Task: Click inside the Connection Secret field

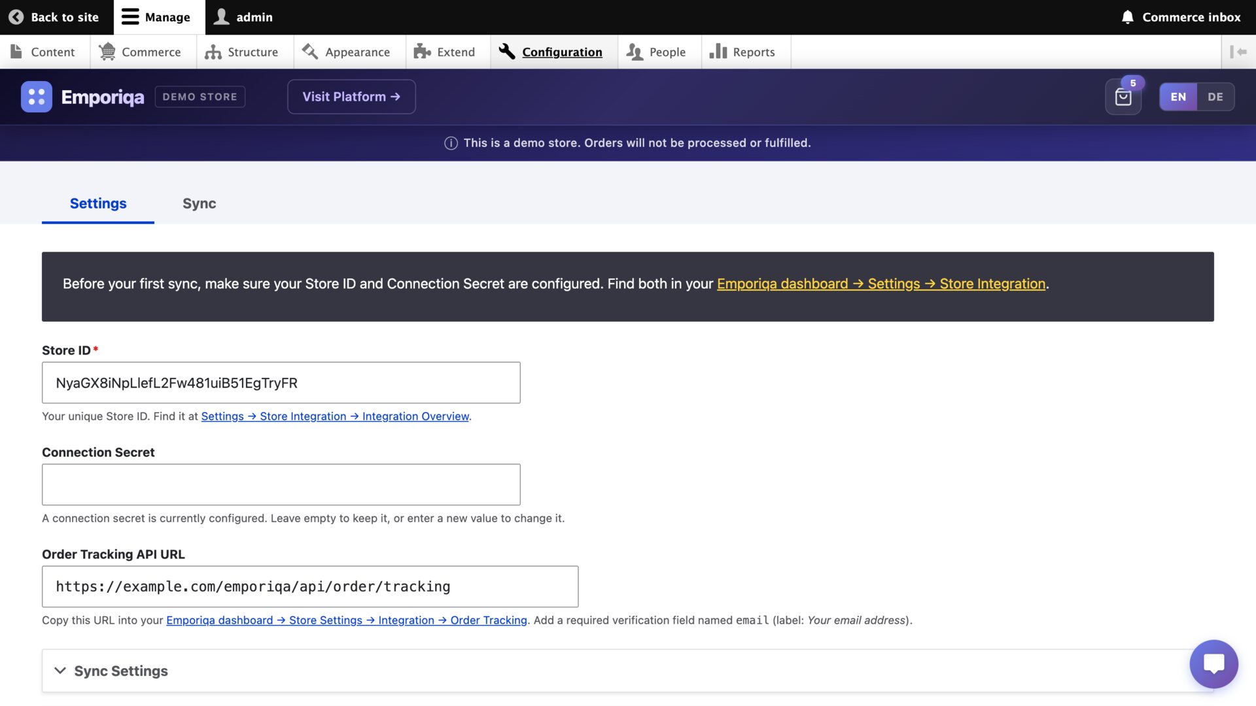Action: tap(281, 484)
